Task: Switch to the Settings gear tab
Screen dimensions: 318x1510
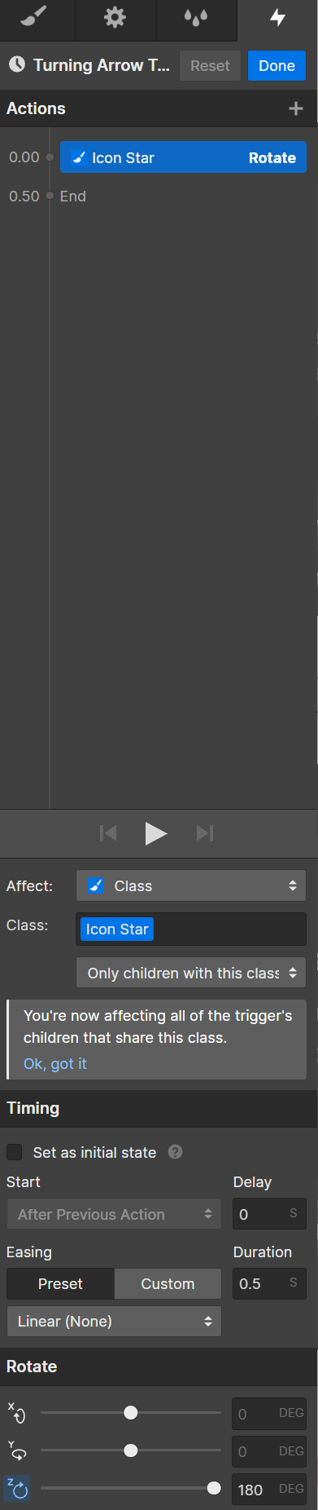Action: click(115, 18)
